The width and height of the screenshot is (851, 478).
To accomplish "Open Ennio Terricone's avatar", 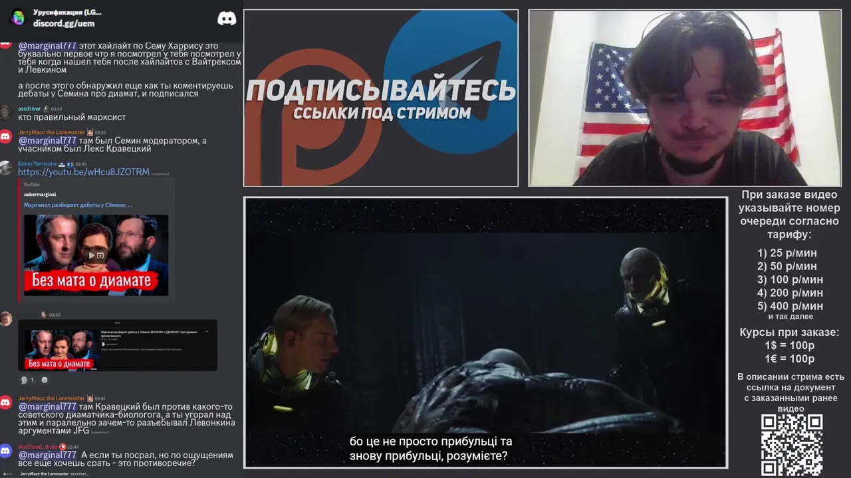I will coord(6,167).
